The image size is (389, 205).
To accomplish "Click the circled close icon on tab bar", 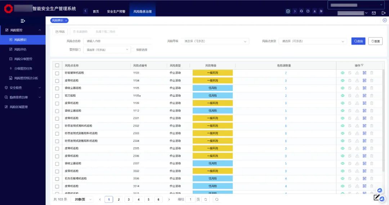I will 385,20.
